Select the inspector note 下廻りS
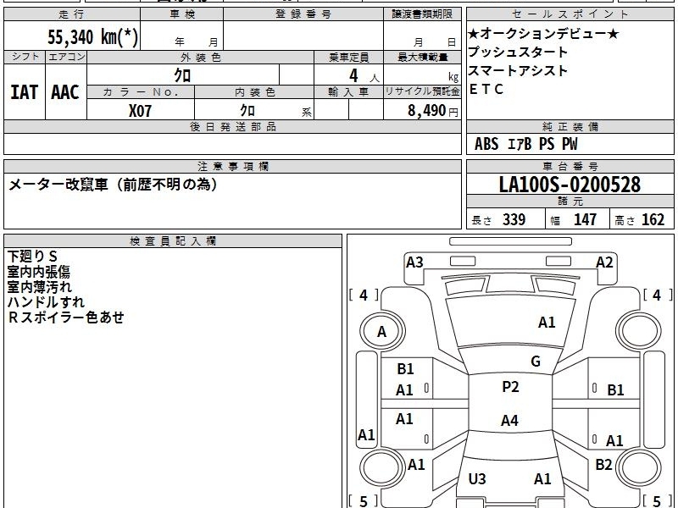The image size is (678, 508). point(32,257)
